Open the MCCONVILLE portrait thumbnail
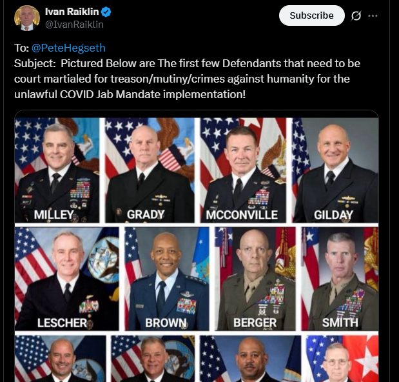 [243, 170]
